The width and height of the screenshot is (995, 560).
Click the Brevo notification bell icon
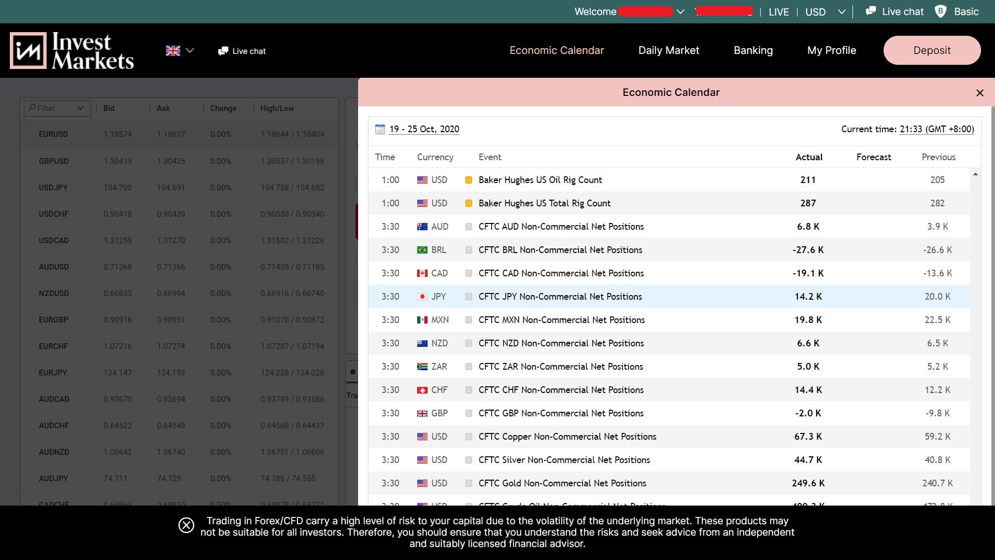pos(942,11)
